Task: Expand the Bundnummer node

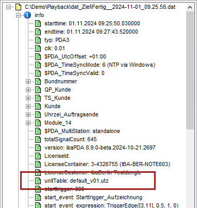Action: 28,81
